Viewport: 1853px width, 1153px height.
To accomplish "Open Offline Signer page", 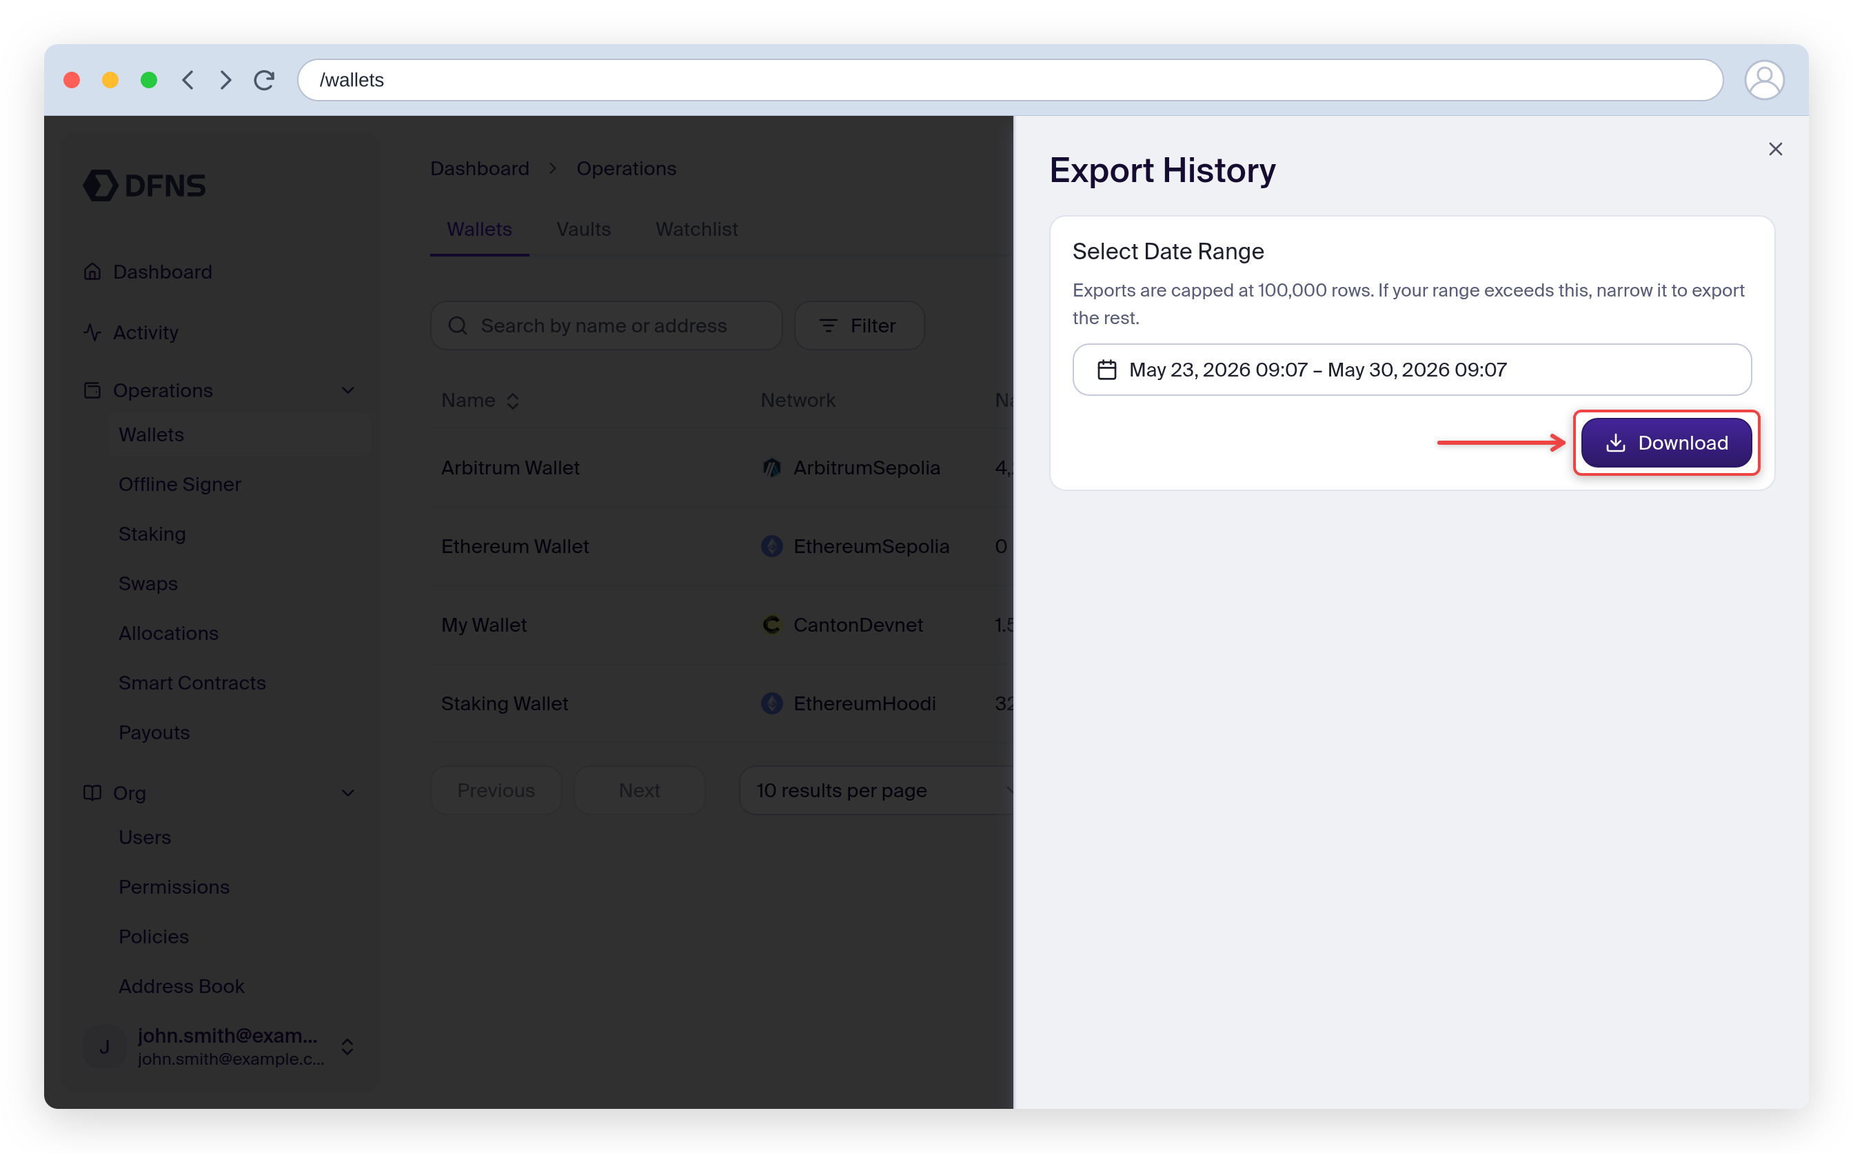I will pyautogui.click(x=180, y=484).
